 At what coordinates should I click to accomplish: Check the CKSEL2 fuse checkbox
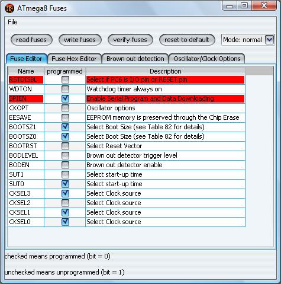click(65, 203)
